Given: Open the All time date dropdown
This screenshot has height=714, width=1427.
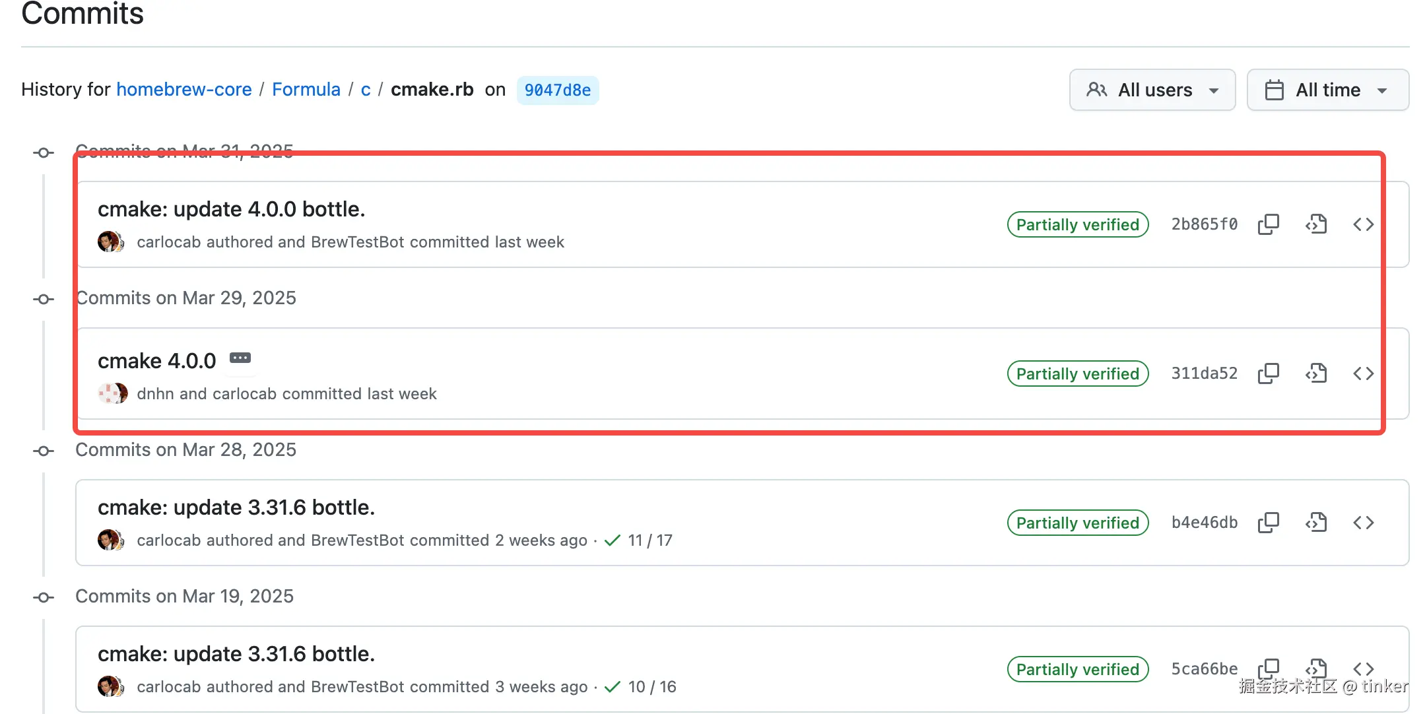Looking at the screenshot, I should coord(1327,90).
